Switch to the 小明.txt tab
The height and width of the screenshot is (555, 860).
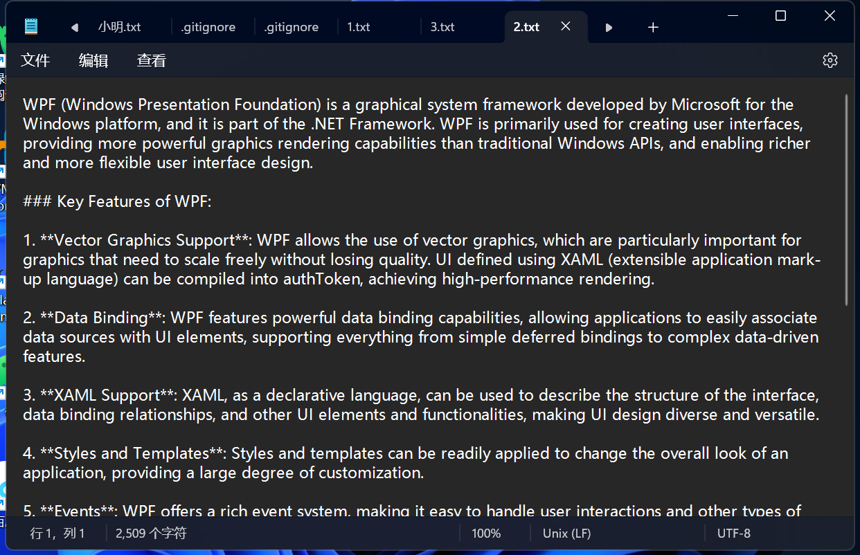click(120, 27)
